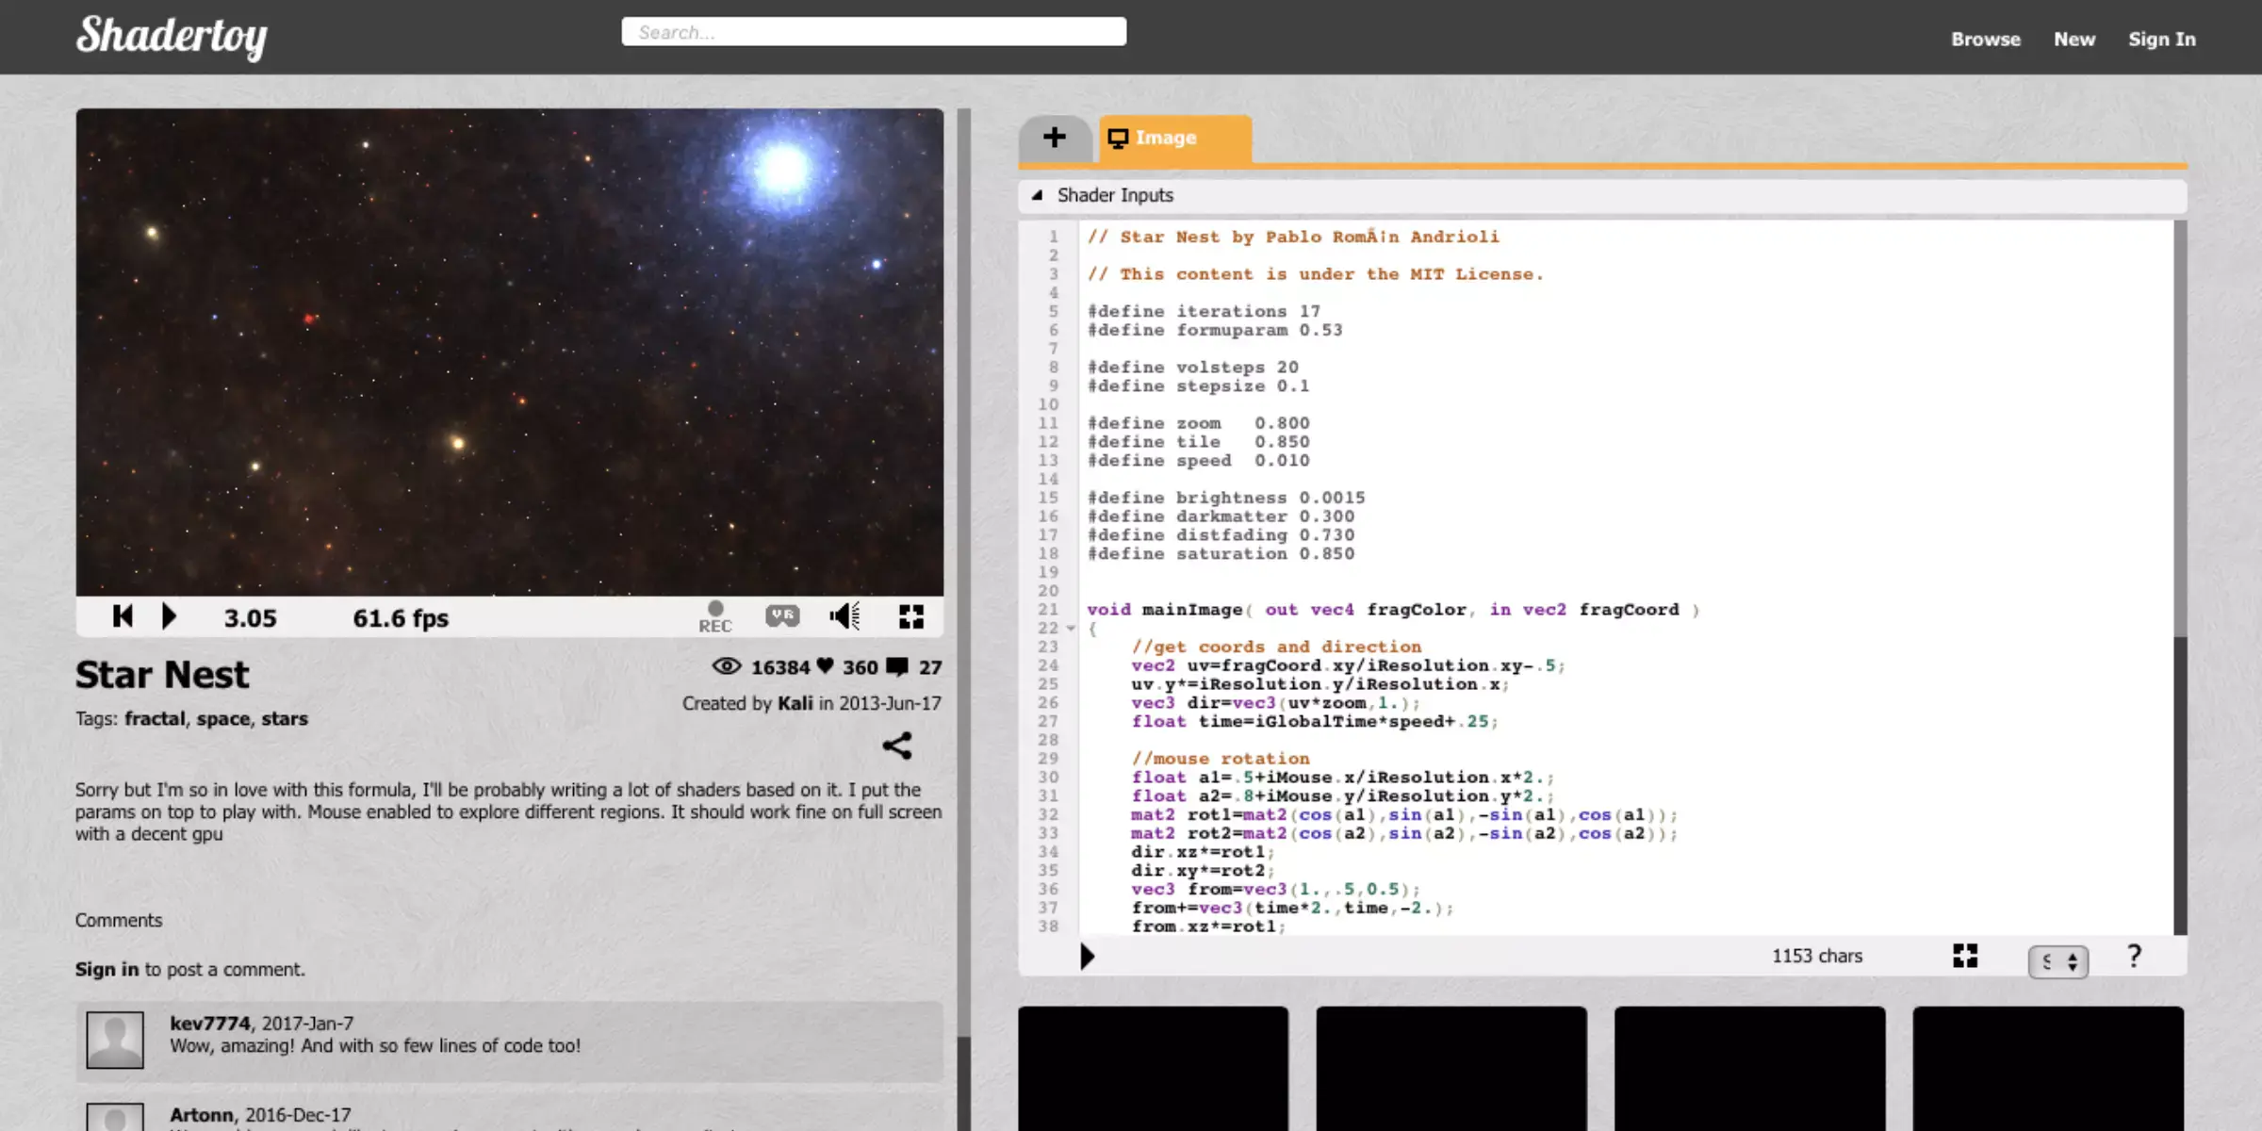Viewport: 2262px width, 1131px height.
Task: Select the third input channel slot
Action: pos(1750,1068)
